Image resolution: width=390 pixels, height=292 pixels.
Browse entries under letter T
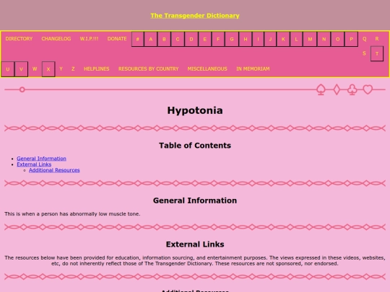point(377,53)
